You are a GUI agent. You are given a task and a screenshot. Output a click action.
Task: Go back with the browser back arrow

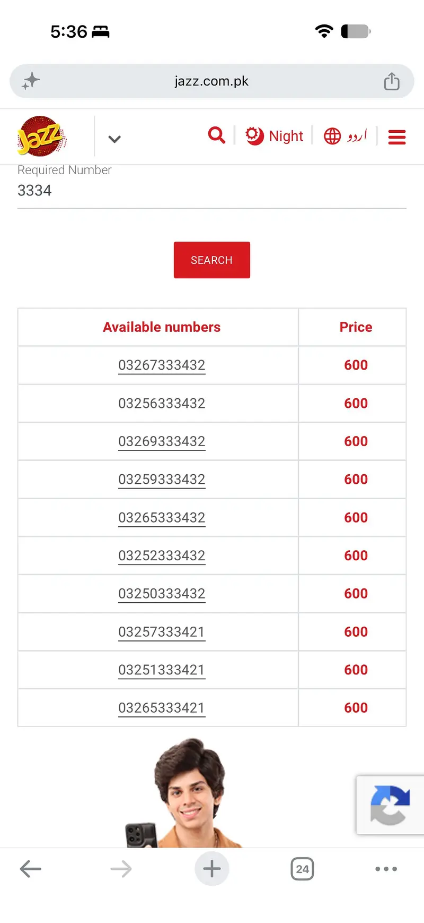[31, 869]
